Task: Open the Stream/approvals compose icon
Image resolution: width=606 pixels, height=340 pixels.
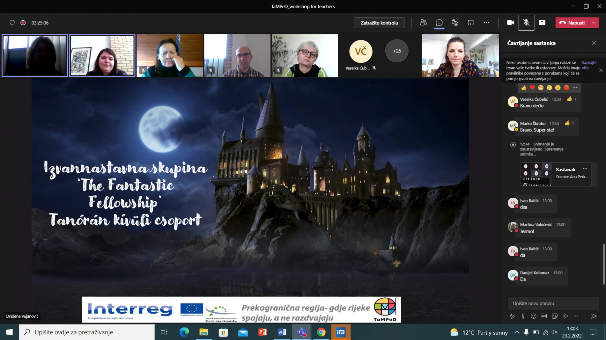Action: [565, 316]
